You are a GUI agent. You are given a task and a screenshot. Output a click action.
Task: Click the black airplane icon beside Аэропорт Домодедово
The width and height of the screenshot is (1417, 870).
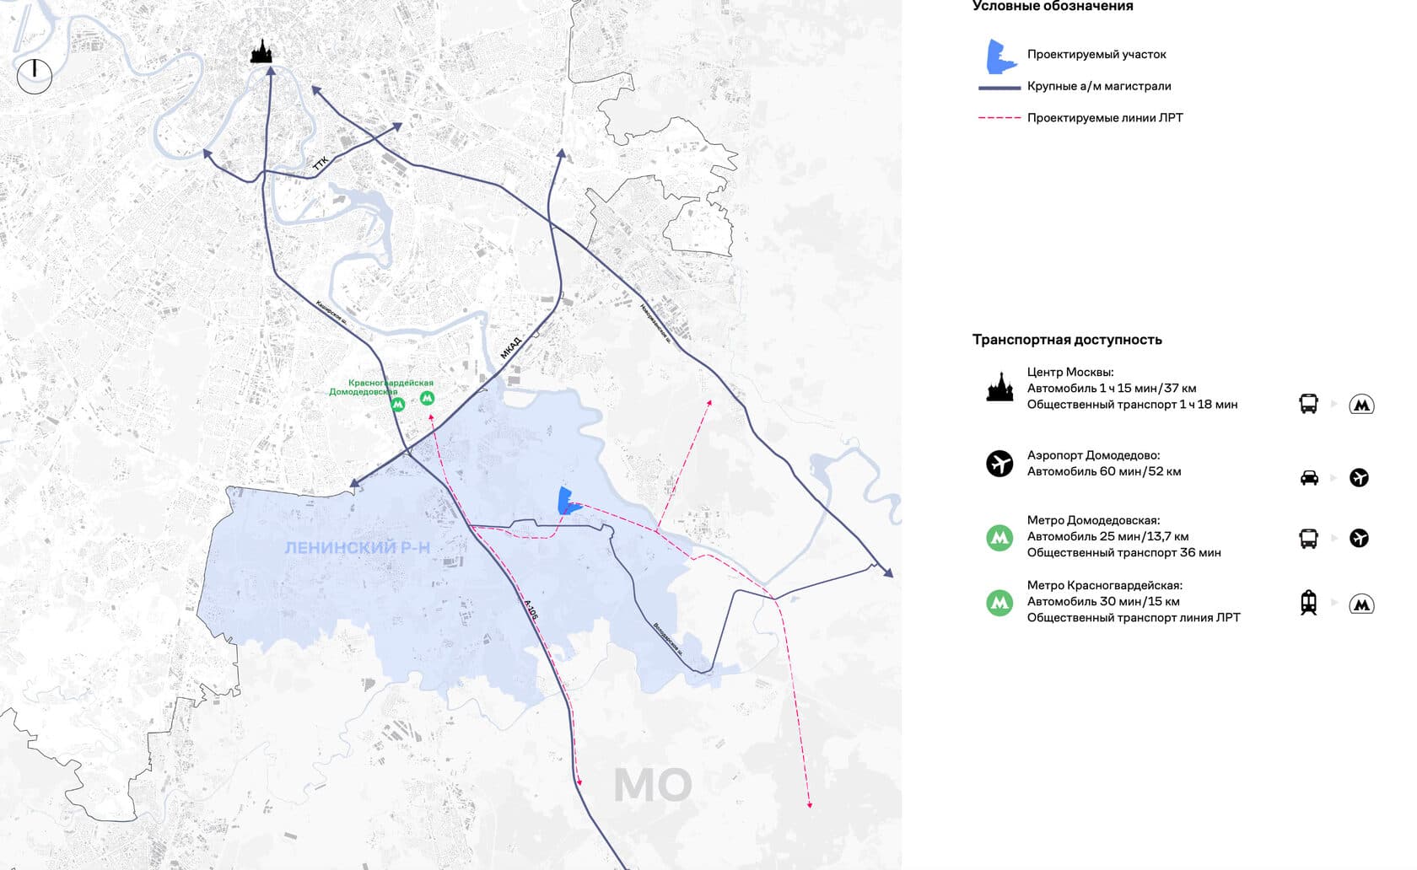999,464
